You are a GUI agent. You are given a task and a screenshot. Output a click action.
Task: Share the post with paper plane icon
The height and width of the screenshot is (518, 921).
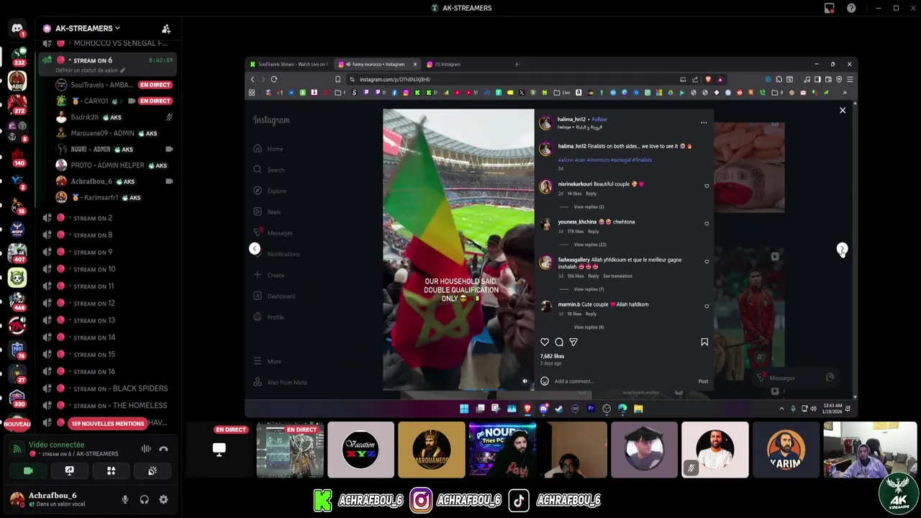pos(573,342)
